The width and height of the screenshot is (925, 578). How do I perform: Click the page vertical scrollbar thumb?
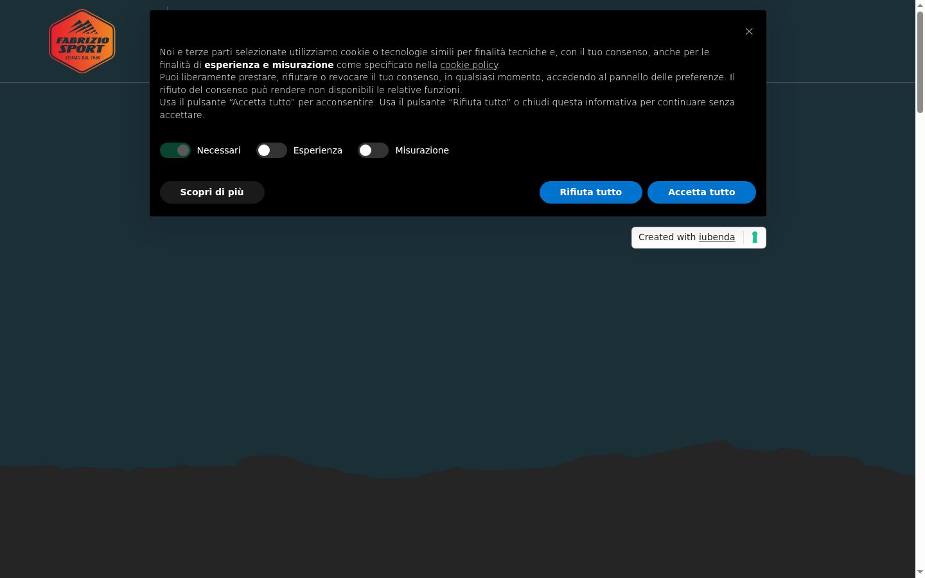click(920, 62)
